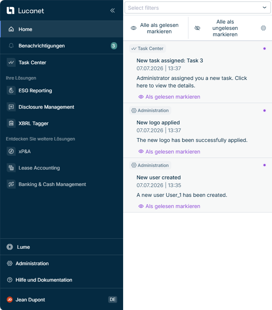The width and height of the screenshot is (272, 310).
Task: Discover the xP&A solution
Action: click(x=62, y=151)
